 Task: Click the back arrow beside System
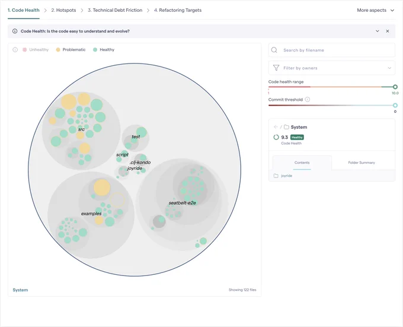pyautogui.click(x=276, y=127)
